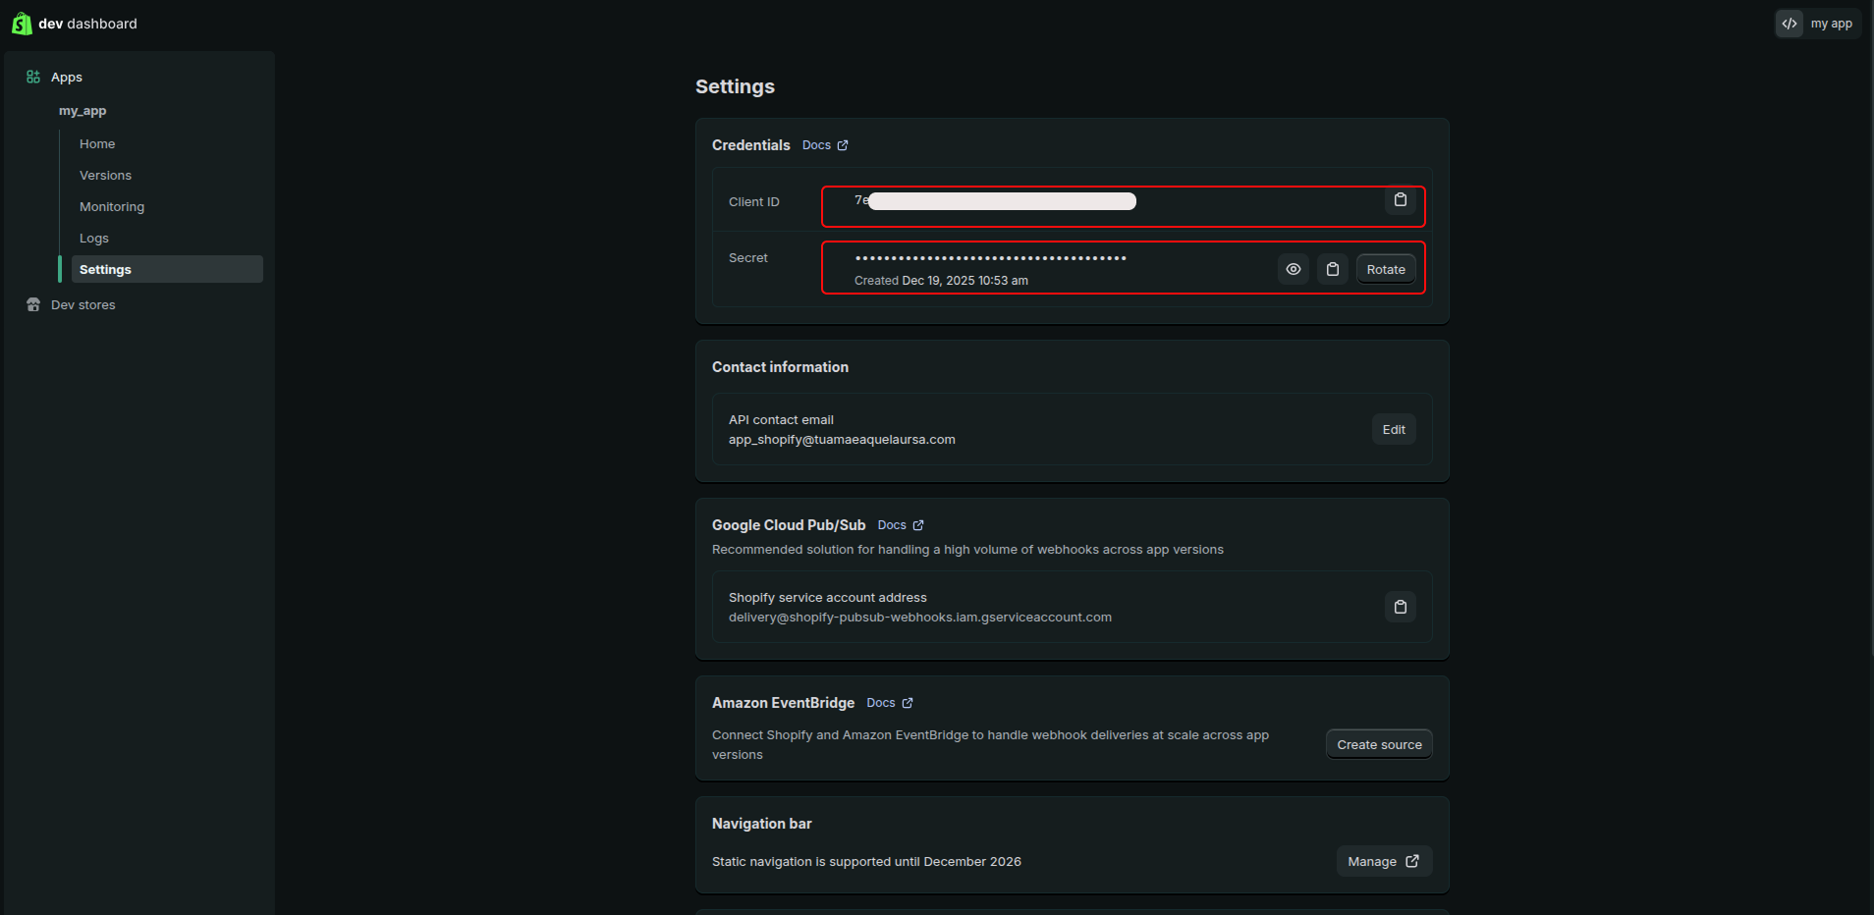1874x915 pixels.
Task: Go to Home in sidebar
Action: click(97, 143)
